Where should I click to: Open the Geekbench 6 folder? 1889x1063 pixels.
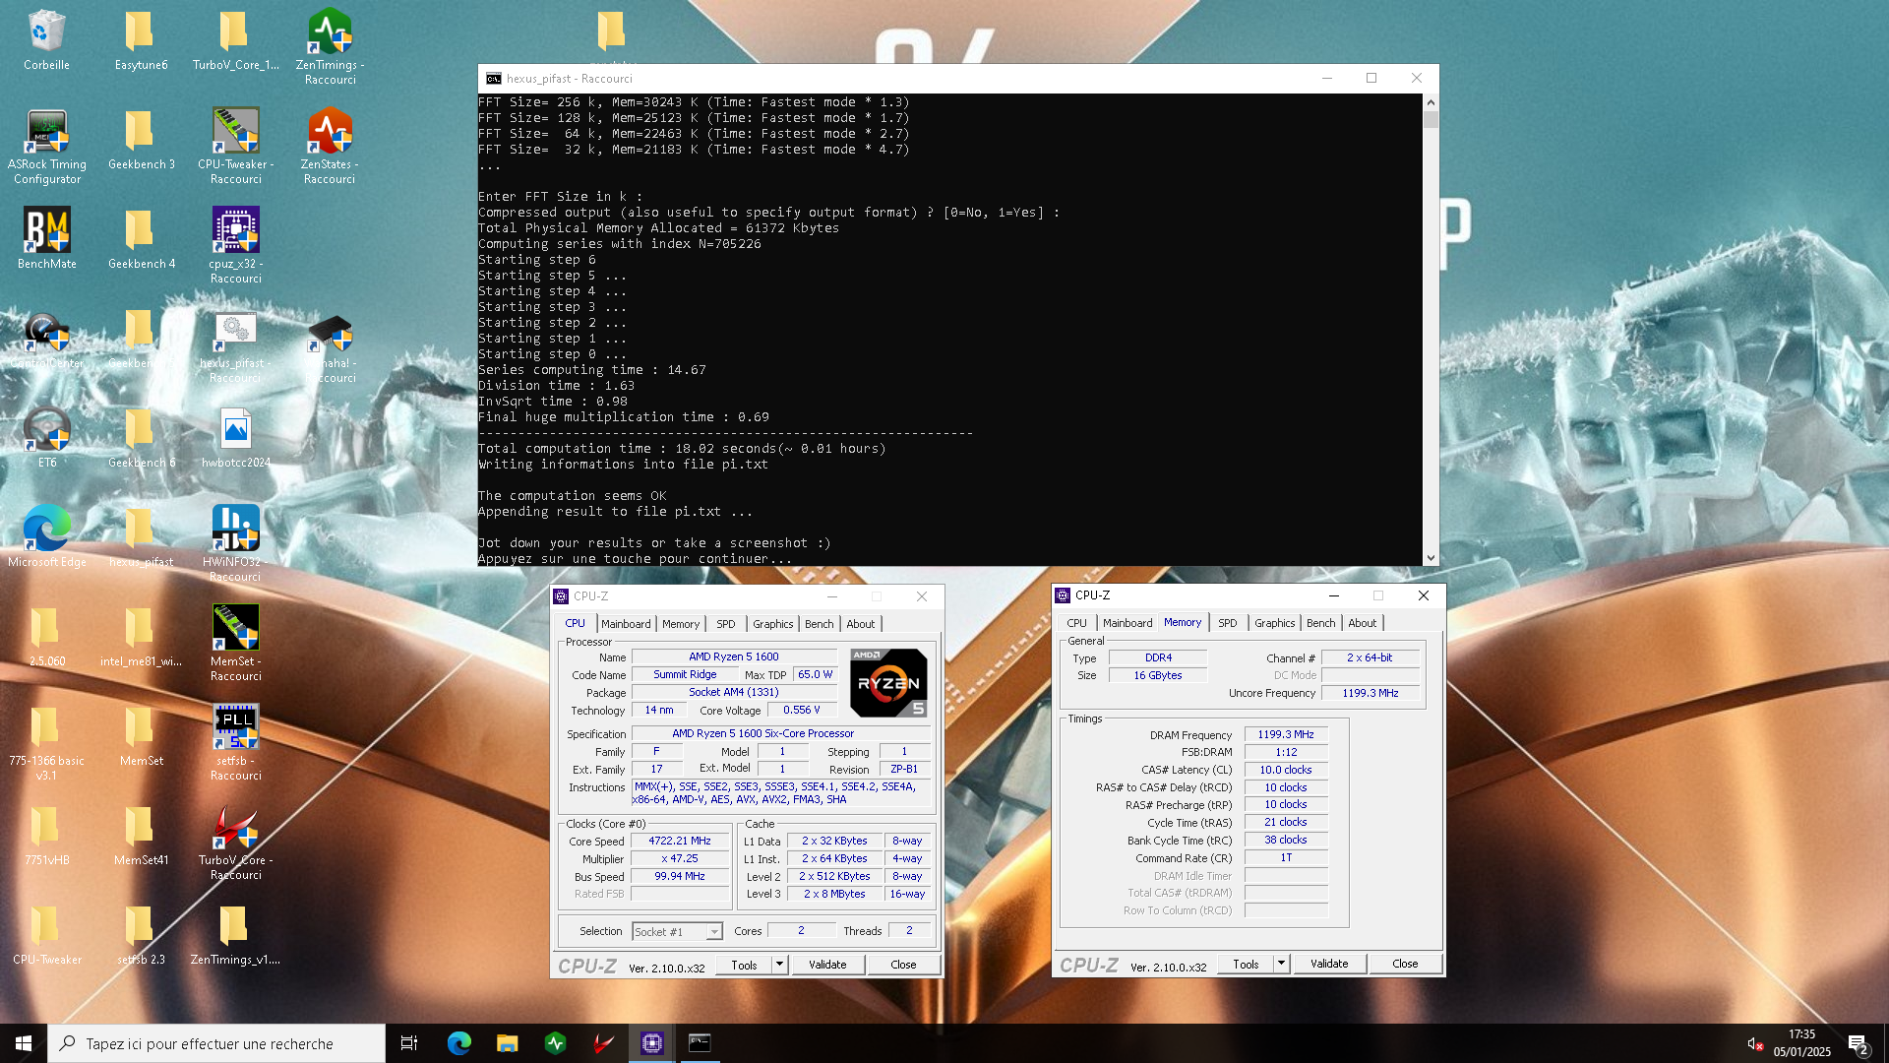(x=141, y=437)
